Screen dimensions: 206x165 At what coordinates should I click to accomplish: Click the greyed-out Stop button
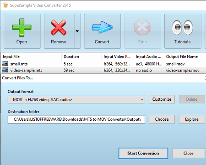click(142, 31)
